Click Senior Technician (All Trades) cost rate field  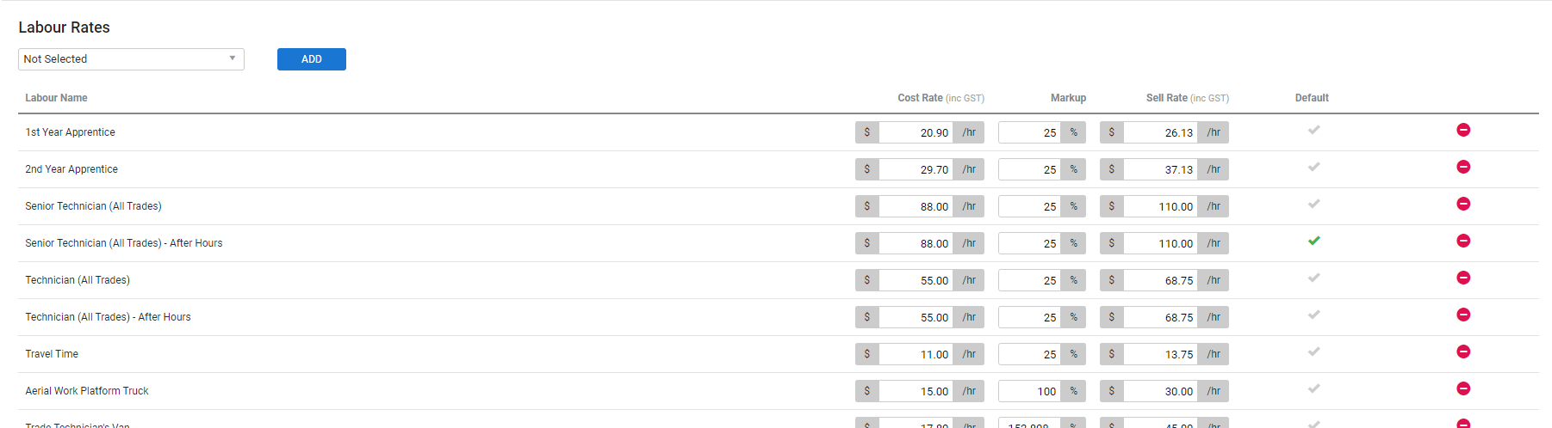[x=916, y=206]
